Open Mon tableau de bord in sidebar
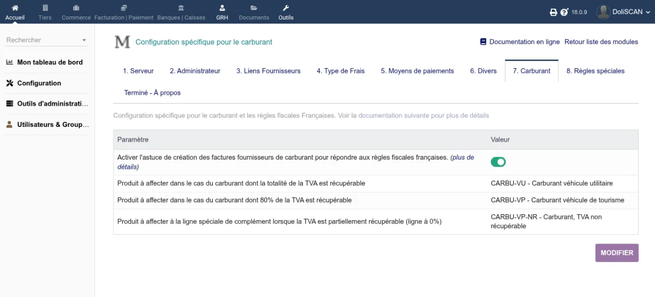Viewport: 655px width, 297px height. pos(50,62)
